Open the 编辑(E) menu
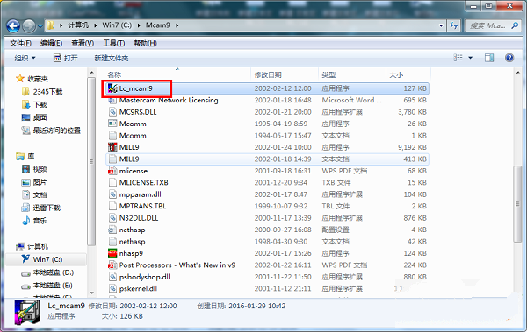 pyautogui.click(x=52, y=43)
